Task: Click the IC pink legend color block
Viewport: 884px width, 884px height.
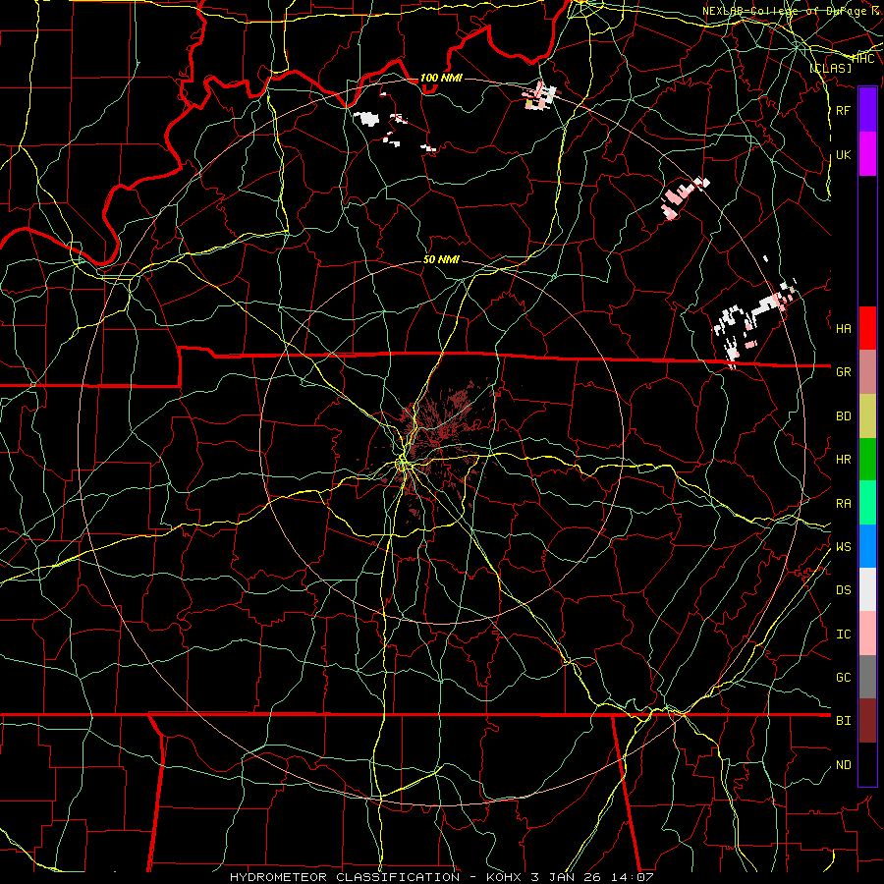Action: click(x=867, y=634)
